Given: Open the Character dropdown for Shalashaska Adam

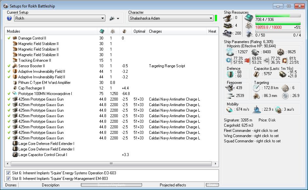Looking at the screenshot, I should tap(211, 19).
